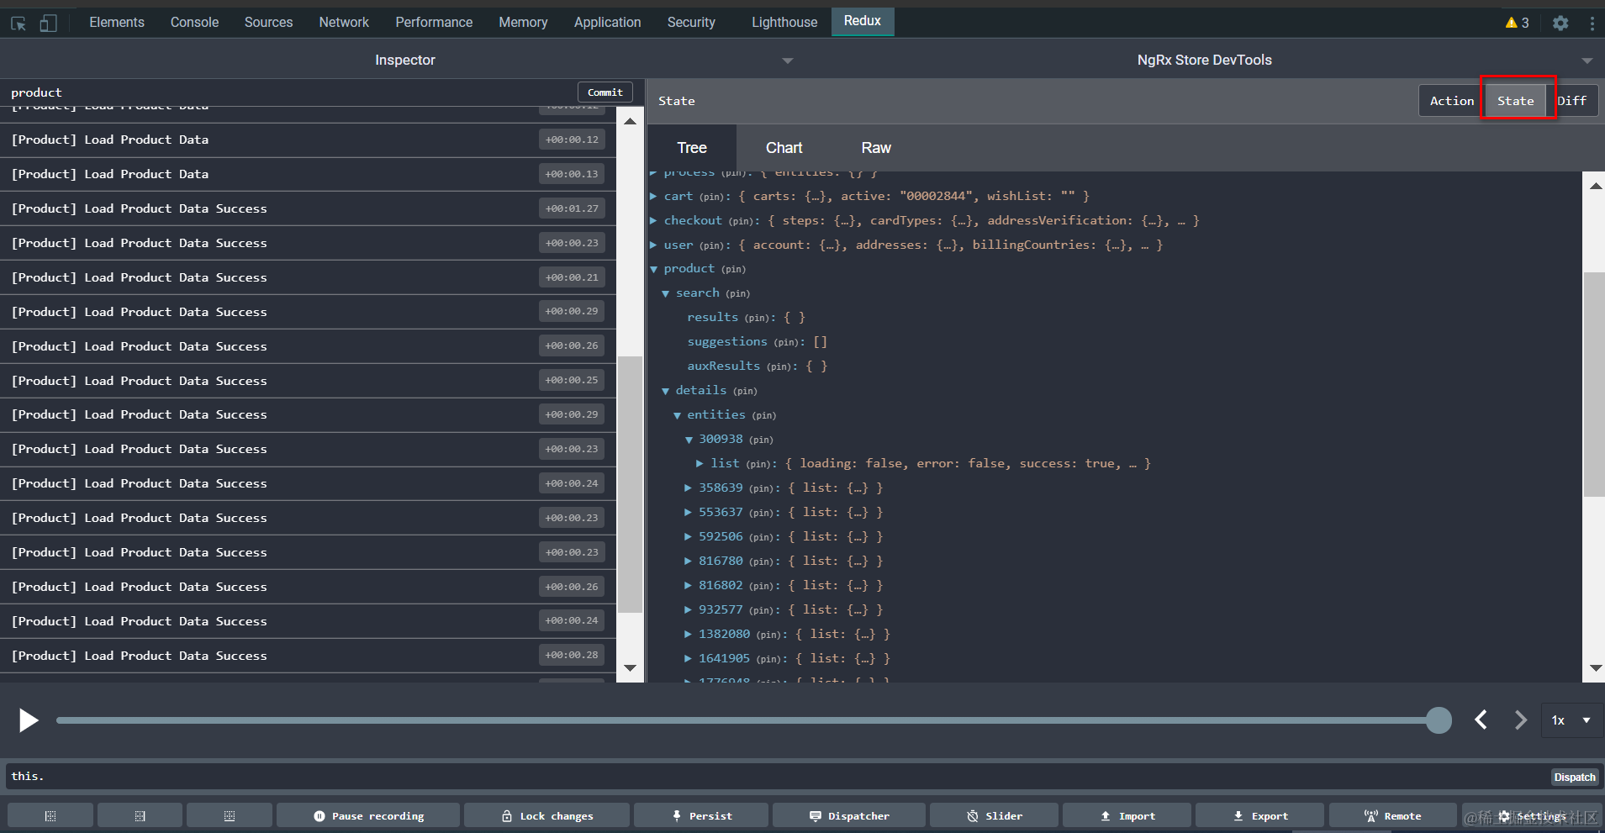Toggle Persist state
The height and width of the screenshot is (833, 1605).
click(x=701, y=815)
